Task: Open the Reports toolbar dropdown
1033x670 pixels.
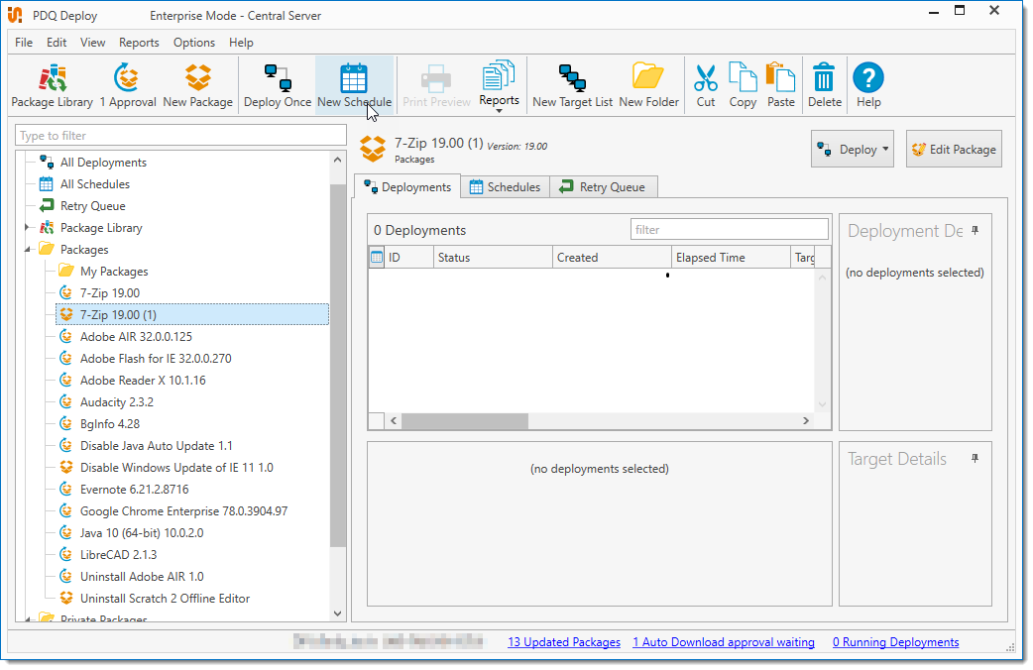Action: tap(499, 87)
